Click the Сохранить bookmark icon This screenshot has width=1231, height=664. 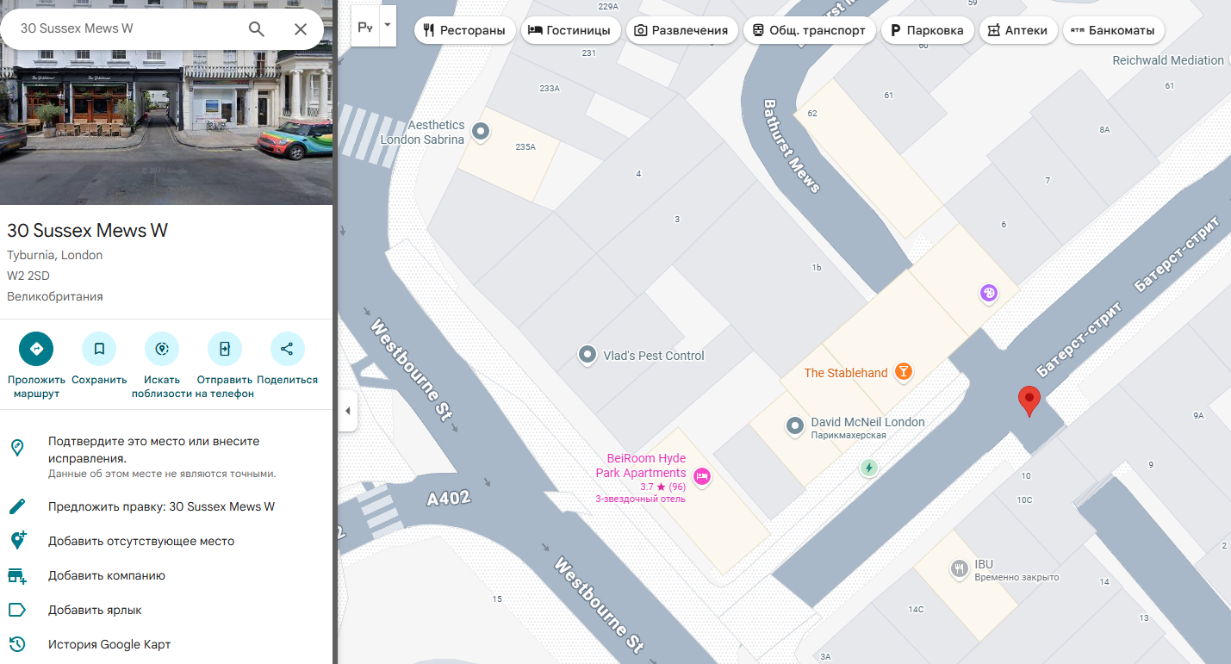[x=99, y=349]
